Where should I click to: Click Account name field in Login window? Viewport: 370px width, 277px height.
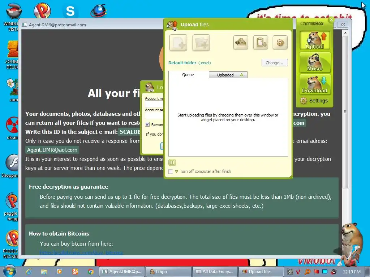154,104
